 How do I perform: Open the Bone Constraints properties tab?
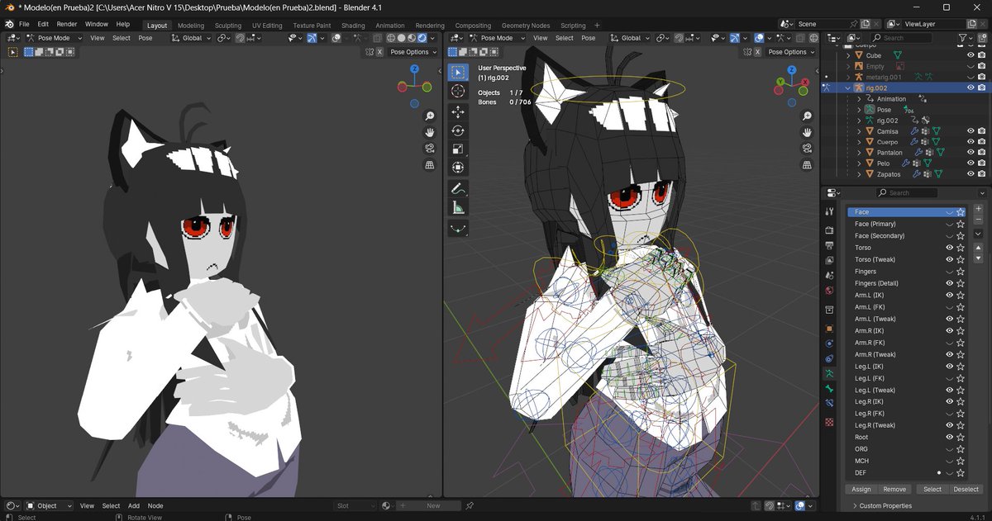coord(829,403)
